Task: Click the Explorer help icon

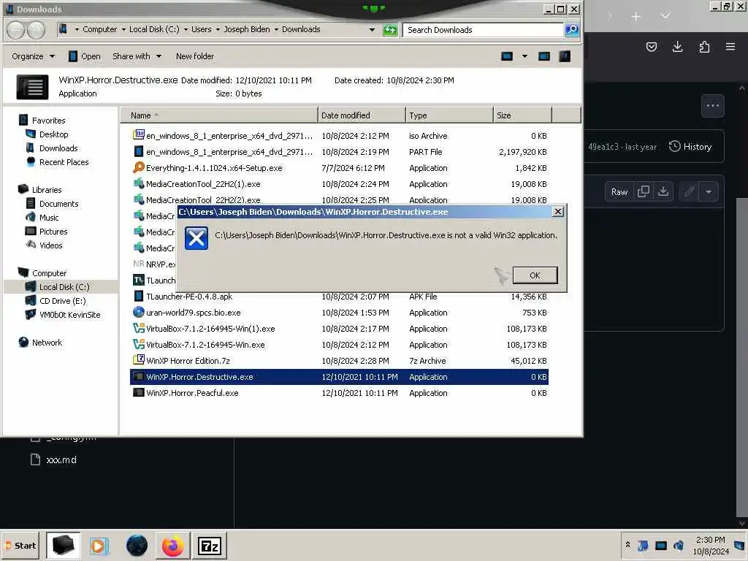Action: click(x=565, y=56)
